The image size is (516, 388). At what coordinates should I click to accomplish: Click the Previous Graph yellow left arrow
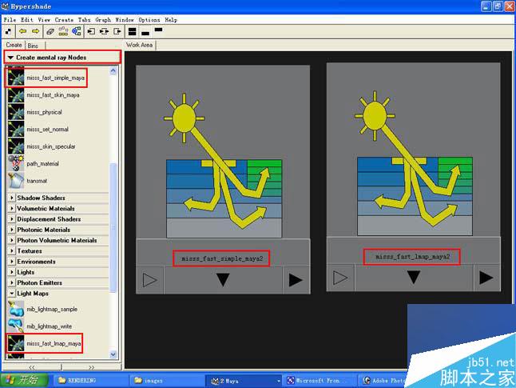[x=22, y=31]
